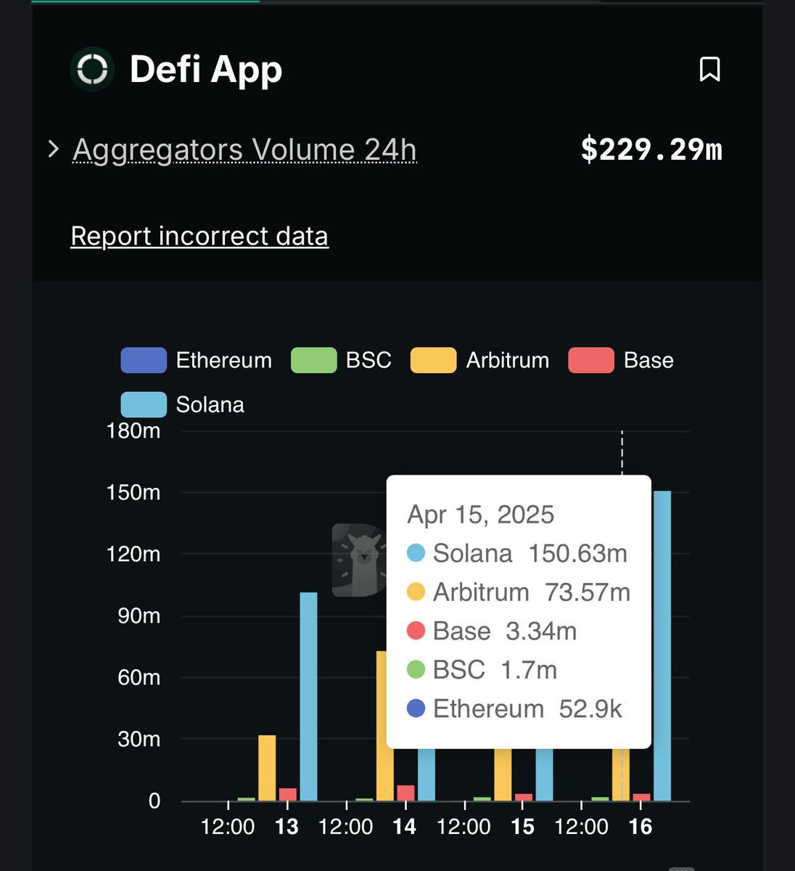The height and width of the screenshot is (871, 795).
Task: Toggle the Arbitrum legend swatch
Action: 433,360
